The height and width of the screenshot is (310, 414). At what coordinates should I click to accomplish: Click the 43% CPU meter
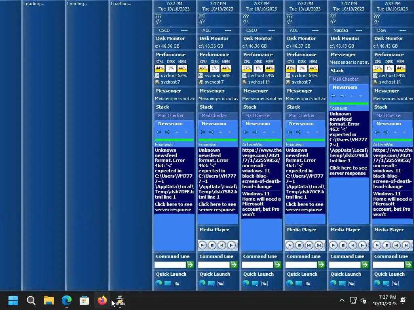291,68
